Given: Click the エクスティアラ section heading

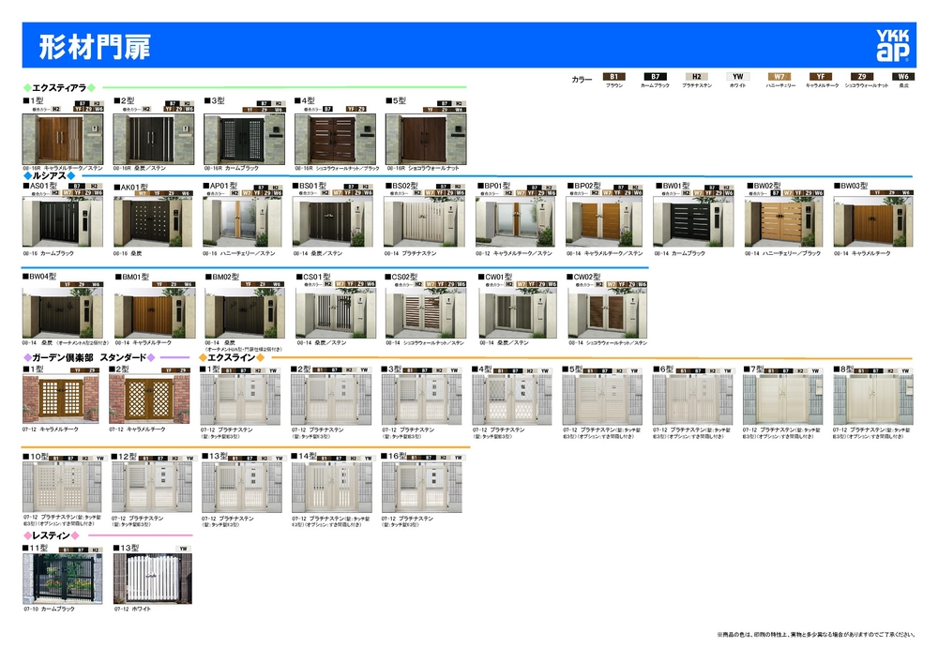Looking at the screenshot, I should 59,88.
